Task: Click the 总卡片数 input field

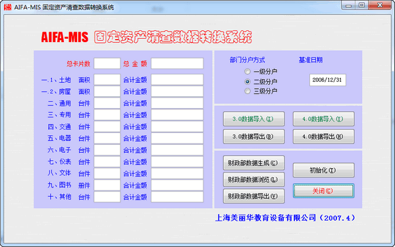Action: (x=107, y=63)
